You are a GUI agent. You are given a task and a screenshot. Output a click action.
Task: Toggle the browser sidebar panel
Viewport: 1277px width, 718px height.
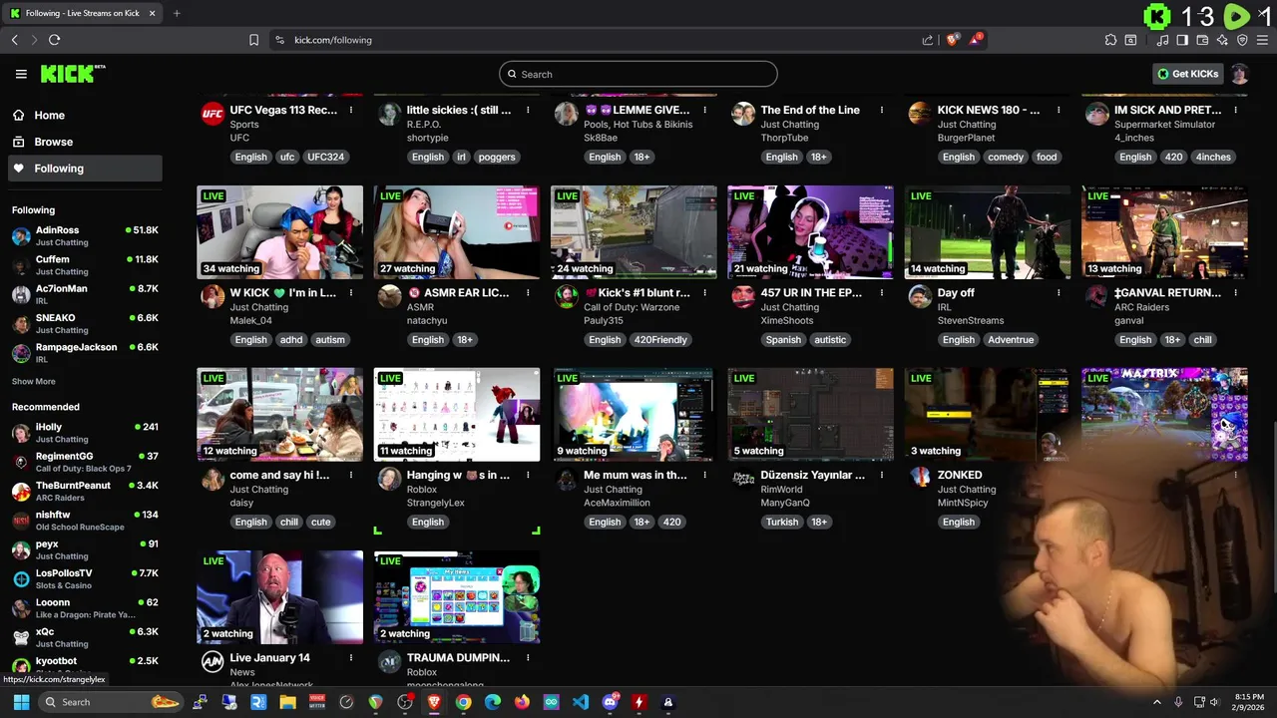[1182, 40]
